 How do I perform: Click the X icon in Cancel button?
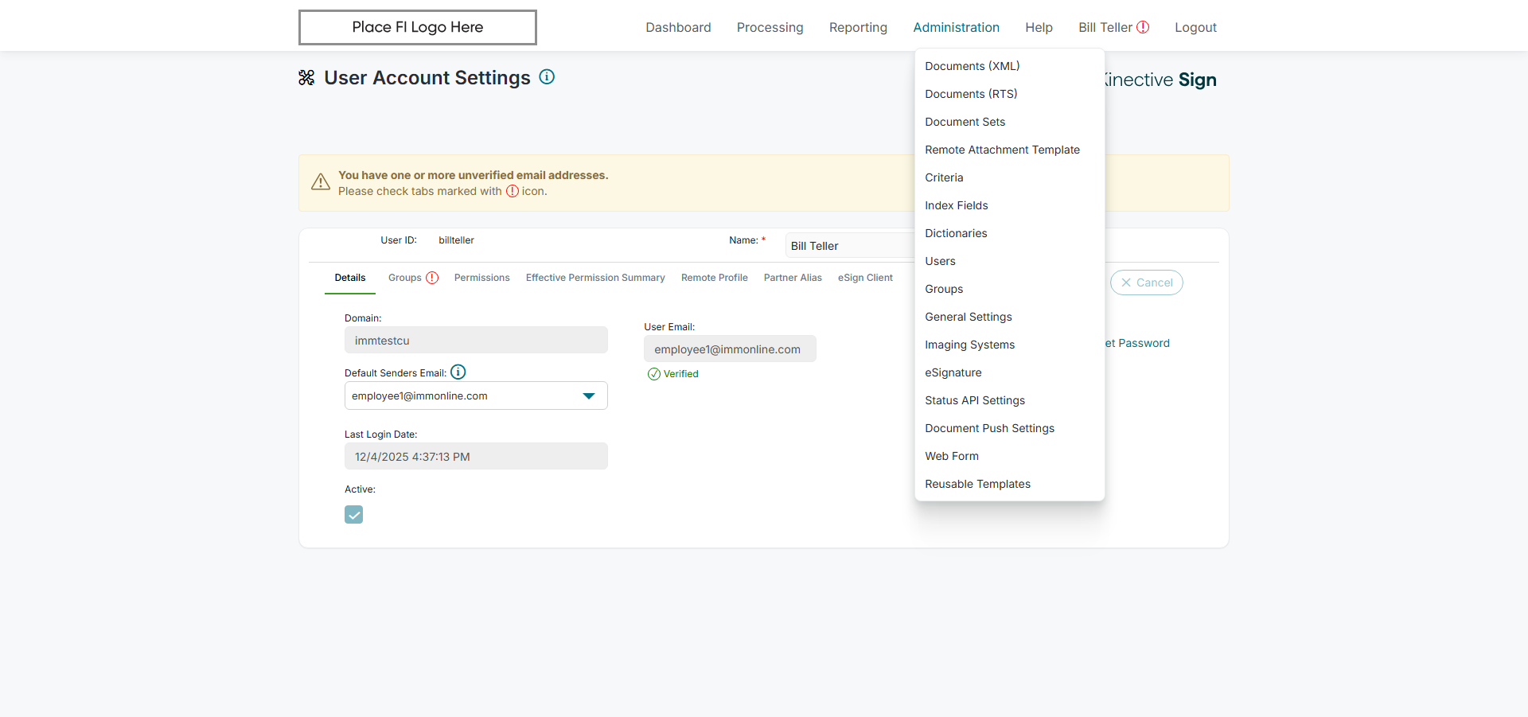(x=1126, y=283)
